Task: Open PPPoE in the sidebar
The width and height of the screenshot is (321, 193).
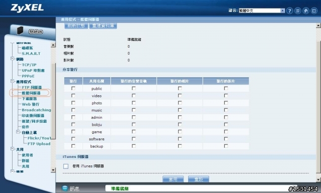Action: pos(28,76)
